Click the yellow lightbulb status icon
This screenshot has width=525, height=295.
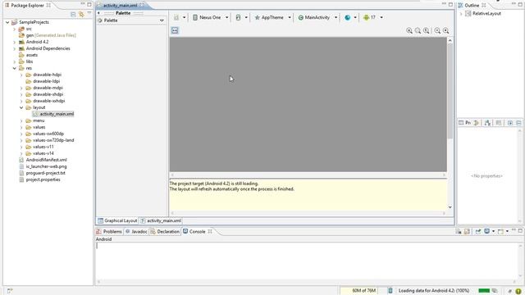pos(518,291)
